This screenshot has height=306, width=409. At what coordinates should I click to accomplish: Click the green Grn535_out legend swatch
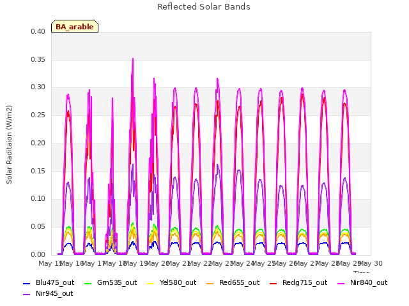88,283
